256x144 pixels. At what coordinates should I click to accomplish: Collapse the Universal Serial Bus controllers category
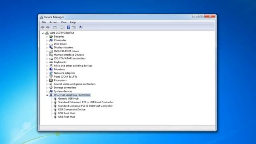point(47,95)
